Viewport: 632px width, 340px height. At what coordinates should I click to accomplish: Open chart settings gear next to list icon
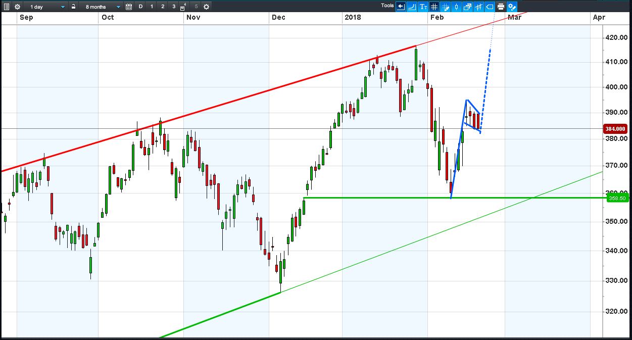tap(17, 7)
